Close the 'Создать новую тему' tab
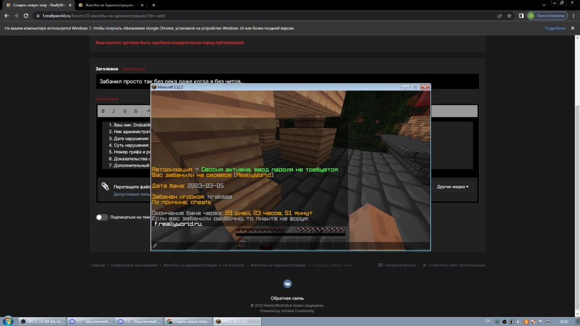This screenshot has width=580, height=326. [x=70, y=5]
